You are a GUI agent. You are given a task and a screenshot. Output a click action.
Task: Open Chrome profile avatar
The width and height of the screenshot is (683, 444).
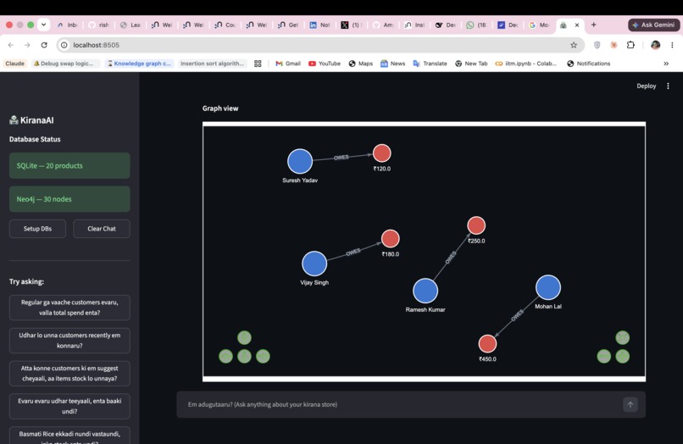tap(655, 45)
